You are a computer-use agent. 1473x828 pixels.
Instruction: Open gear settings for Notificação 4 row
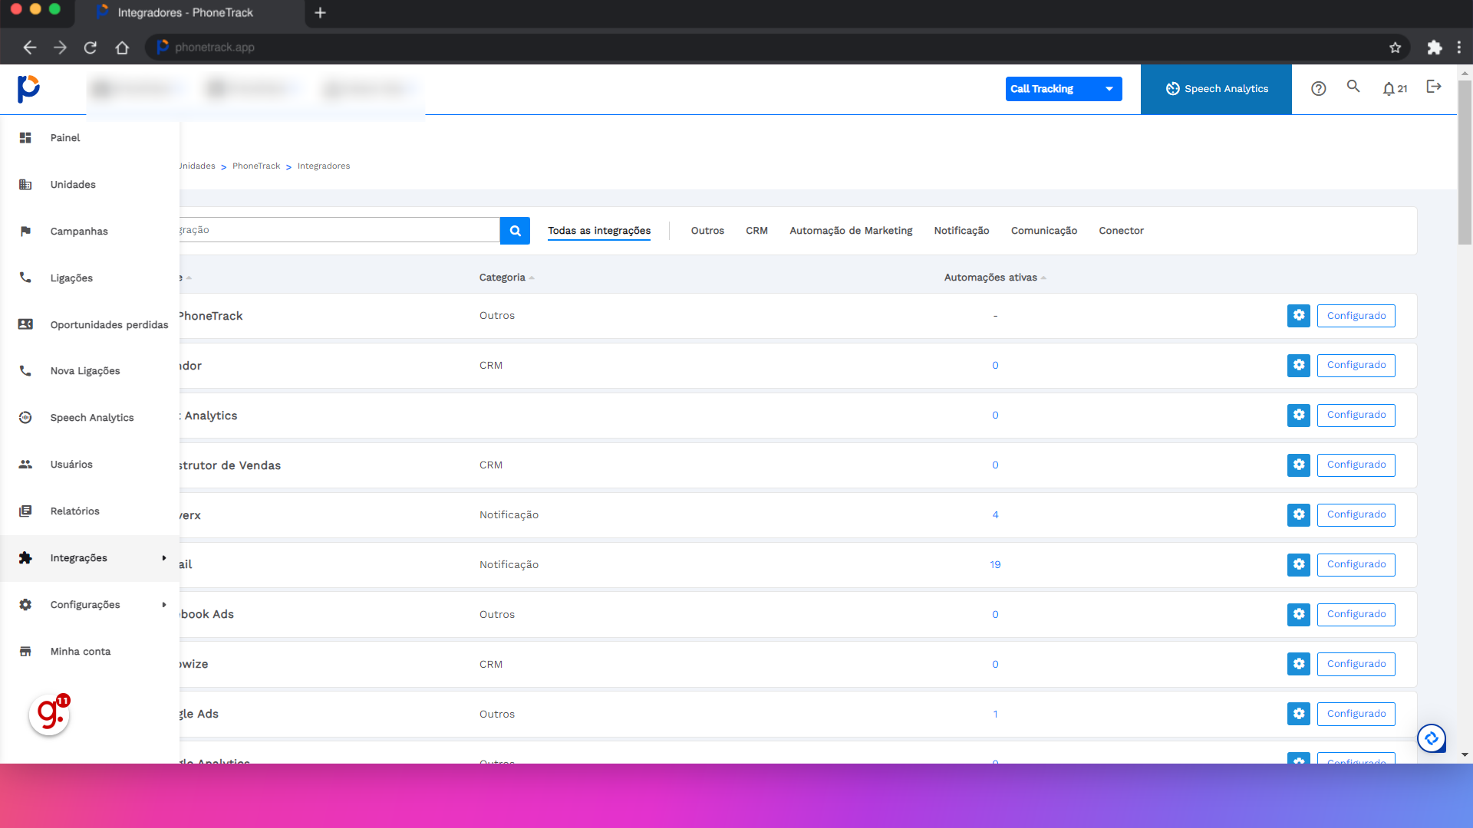point(1299,515)
